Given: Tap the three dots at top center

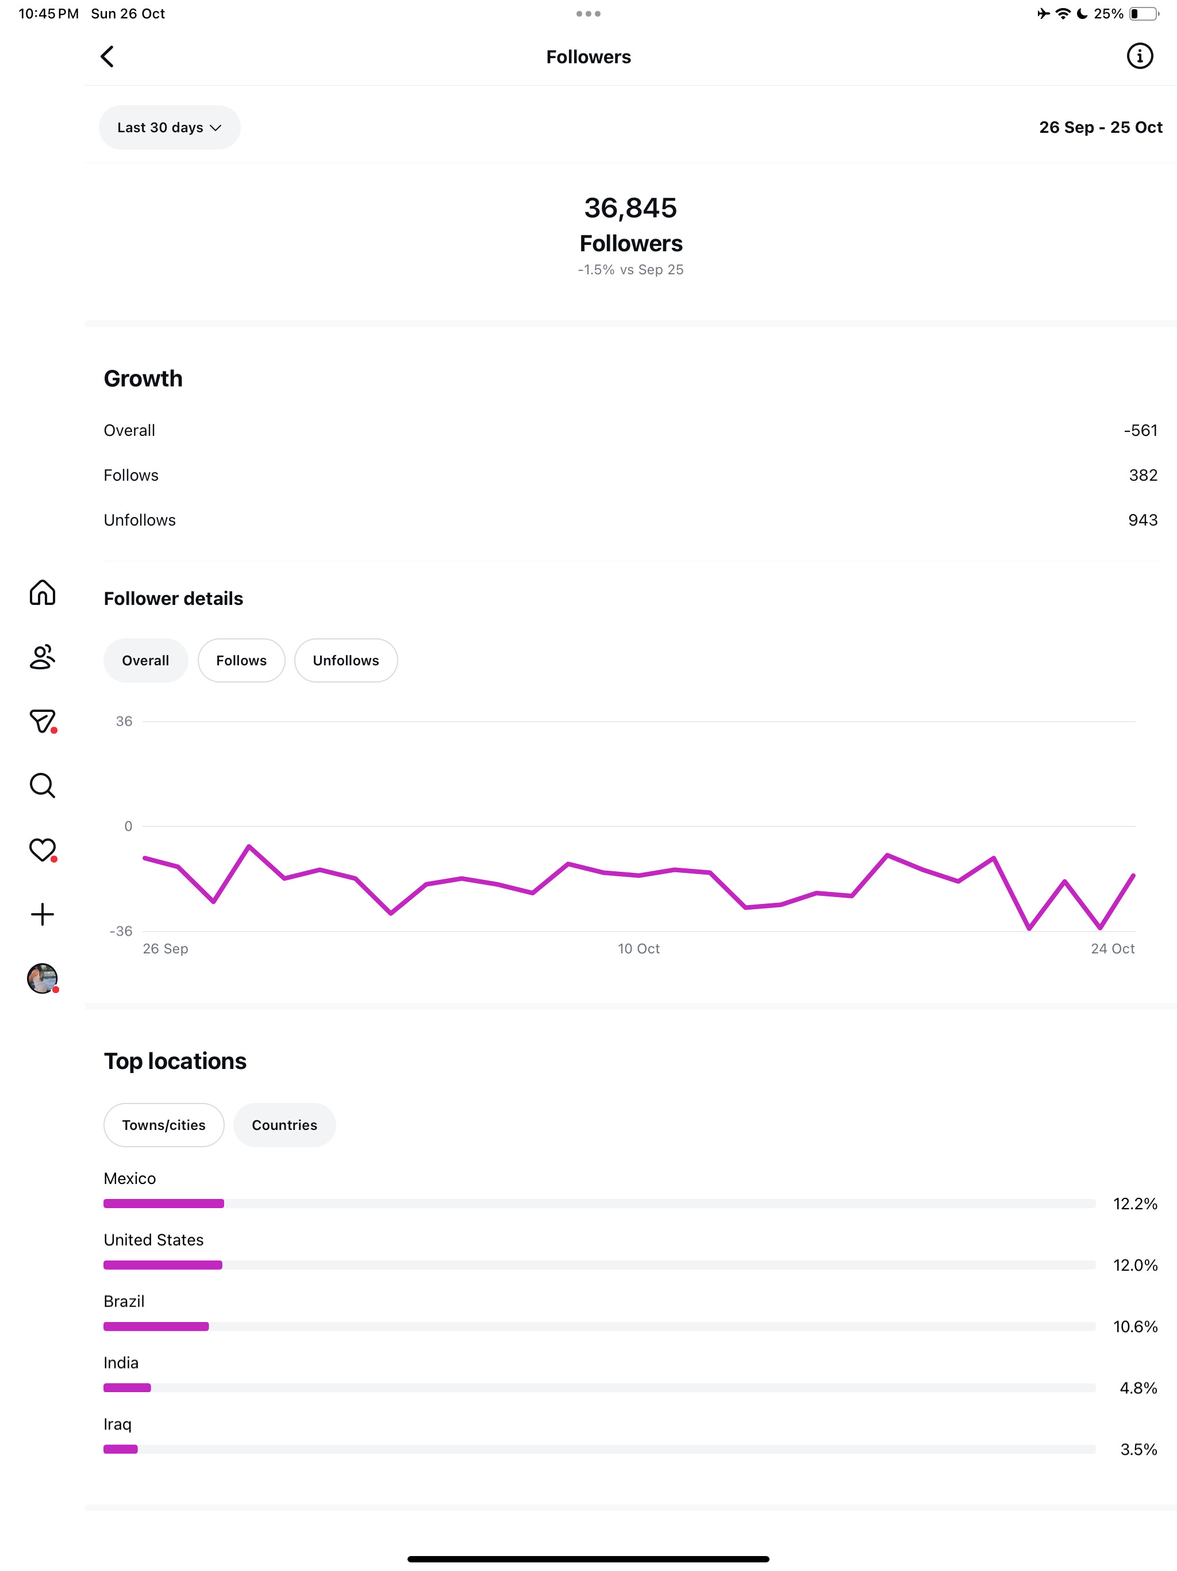Looking at the screenshot, I should [588, 13].
